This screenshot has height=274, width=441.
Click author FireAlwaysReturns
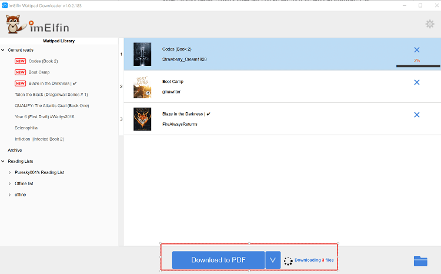(x=180, y=124)
